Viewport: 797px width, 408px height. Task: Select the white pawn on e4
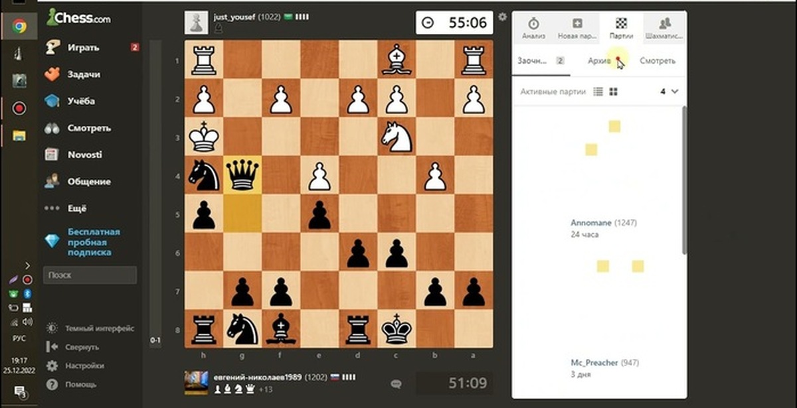pos(319,175)
